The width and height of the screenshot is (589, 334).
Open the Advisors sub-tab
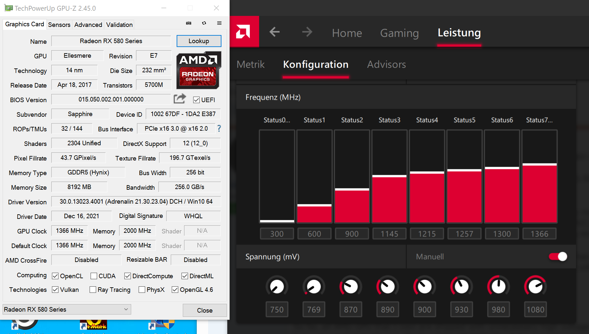coord(386,64)
